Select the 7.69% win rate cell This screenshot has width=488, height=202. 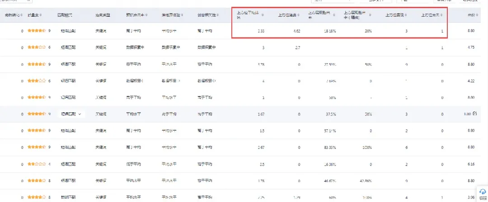[331, 81]
